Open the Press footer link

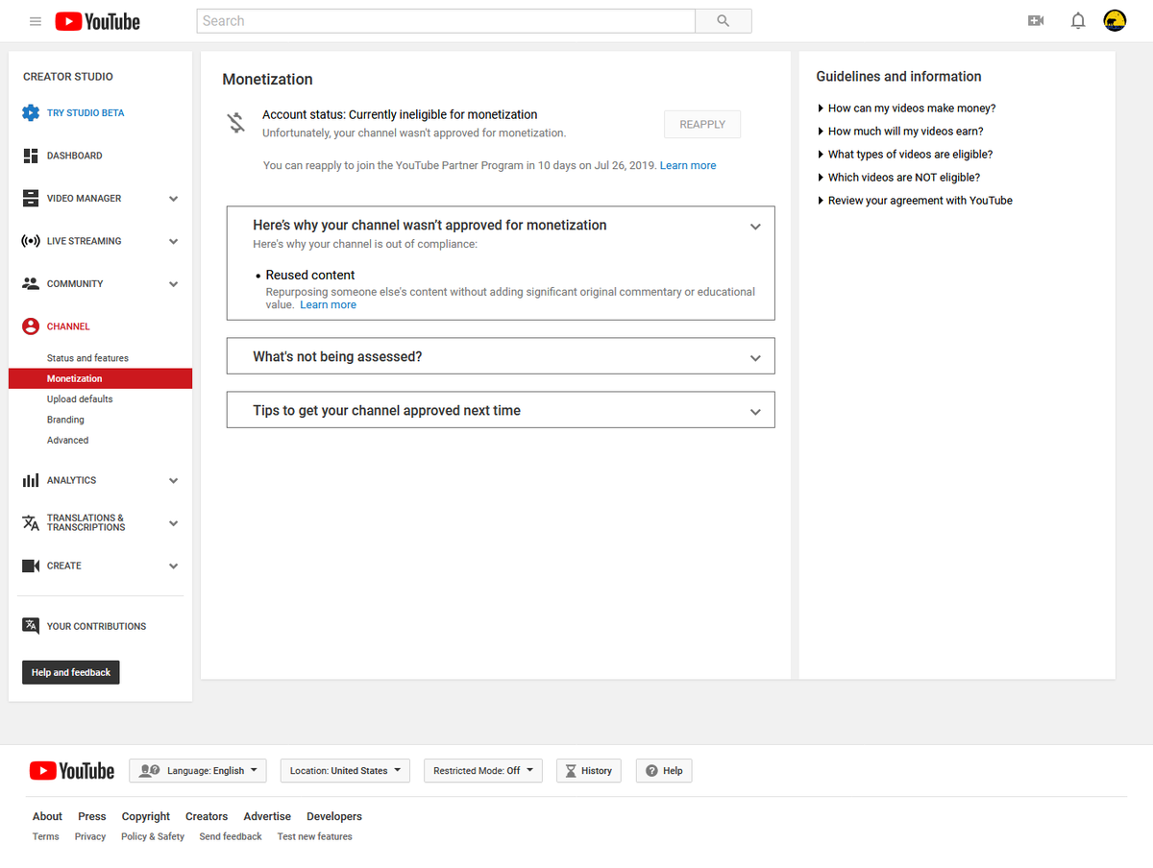(92, 816)
